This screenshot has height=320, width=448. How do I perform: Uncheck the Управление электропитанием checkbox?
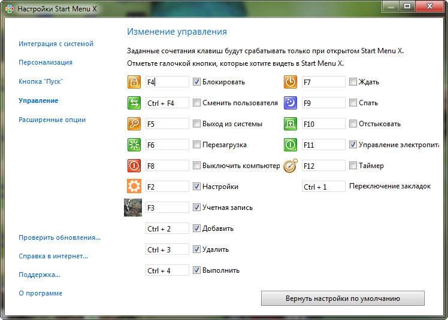(353, 144)
